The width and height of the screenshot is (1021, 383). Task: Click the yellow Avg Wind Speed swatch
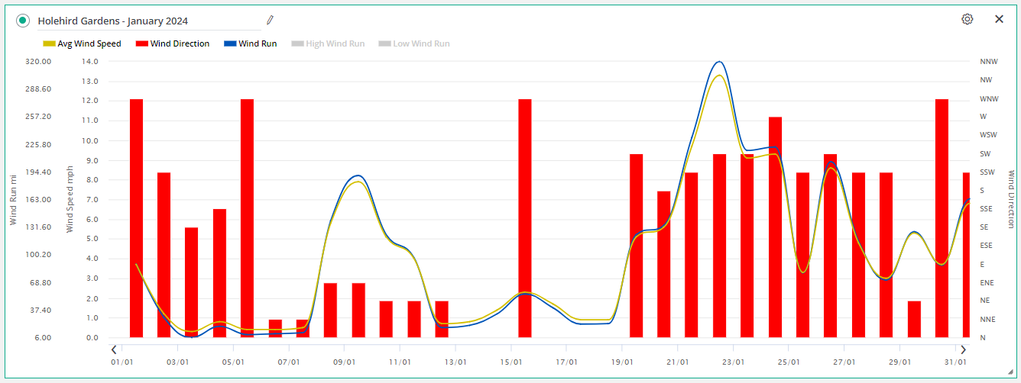(x=49, y=44)
